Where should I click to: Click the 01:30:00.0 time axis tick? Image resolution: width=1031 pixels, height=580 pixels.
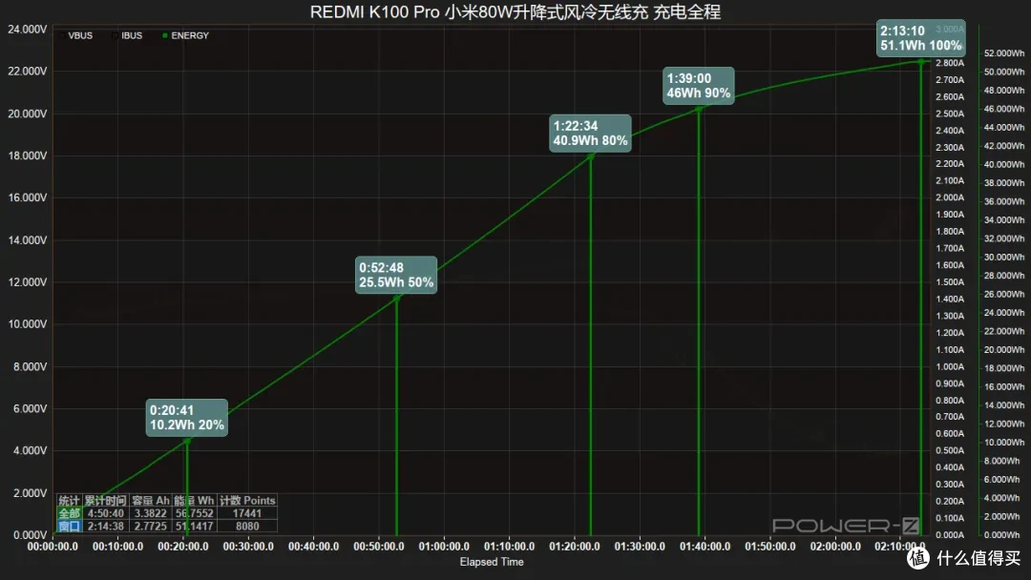(639, 547)
